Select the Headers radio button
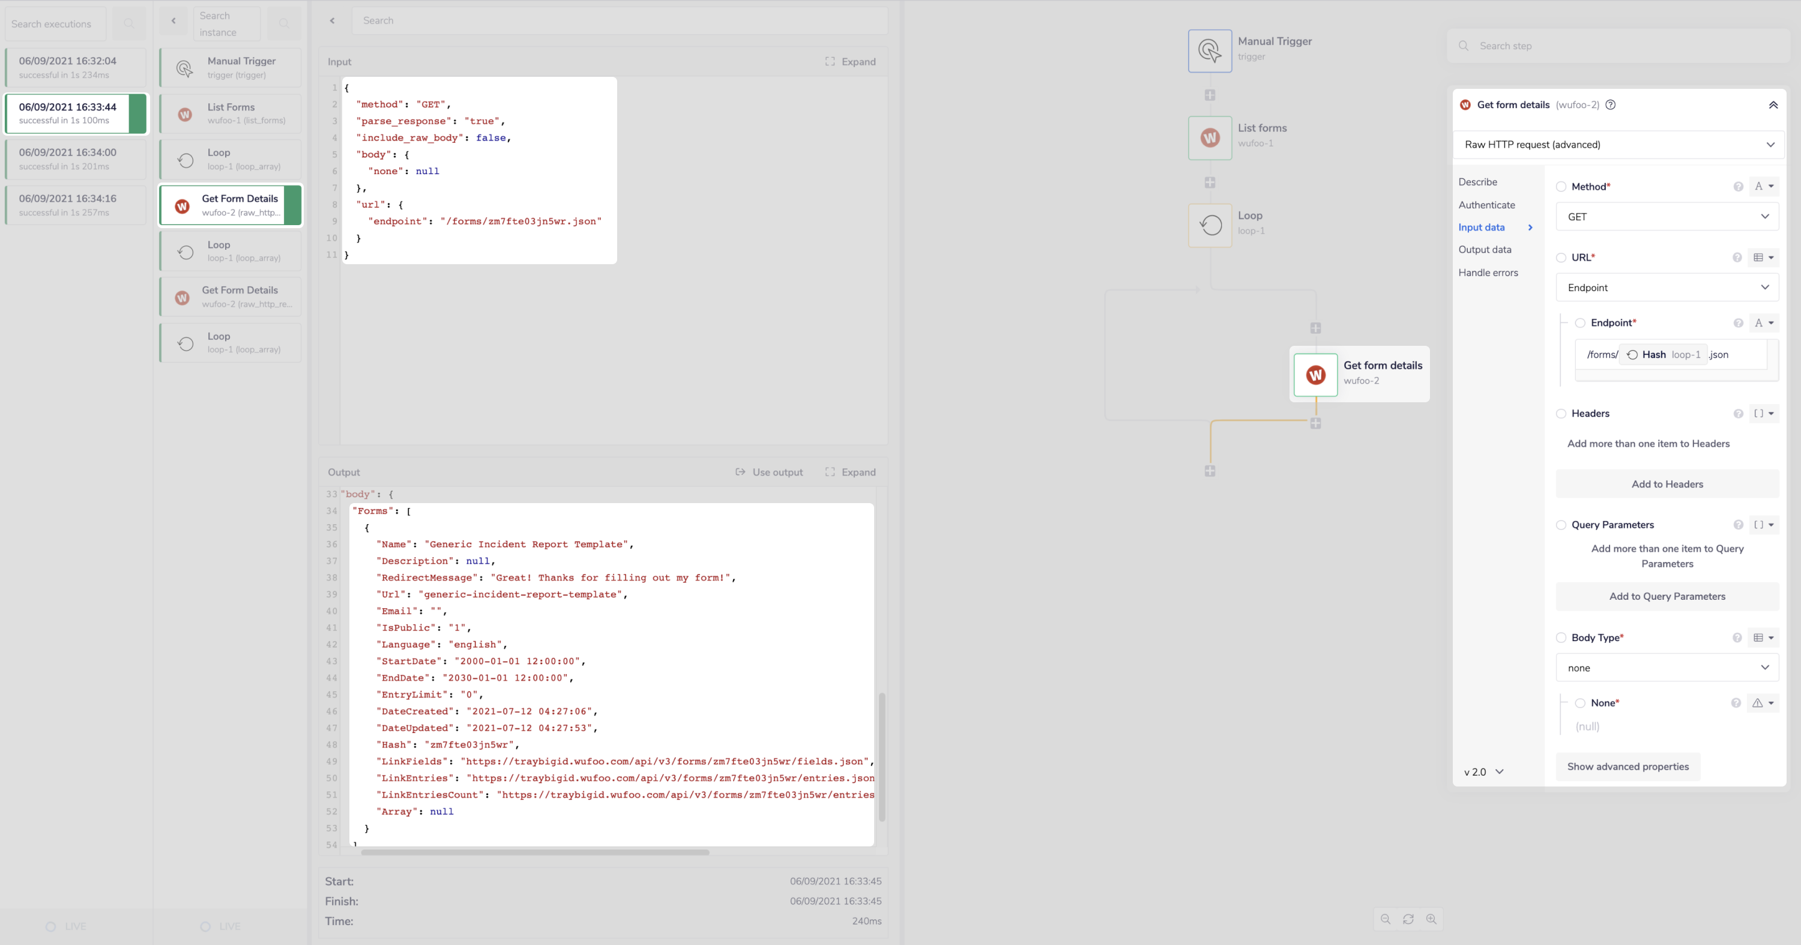 pyautogui.click(x=1562, y=413)
